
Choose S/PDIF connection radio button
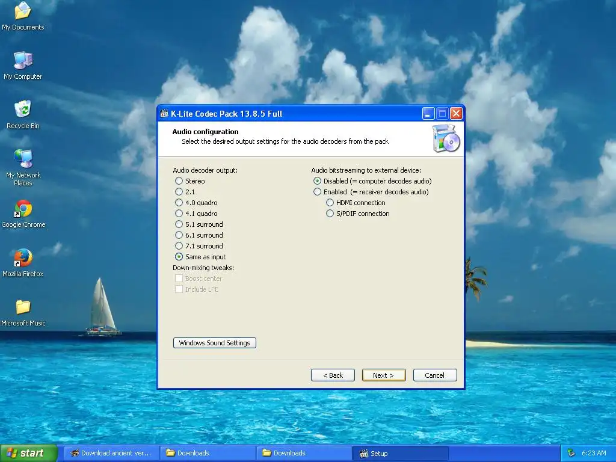(x=330, y=214)
